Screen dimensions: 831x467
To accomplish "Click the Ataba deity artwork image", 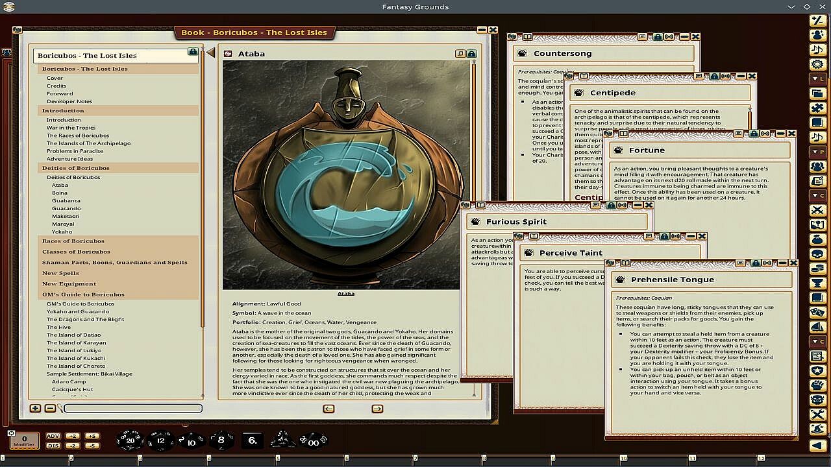I will (x=346, y=175).
